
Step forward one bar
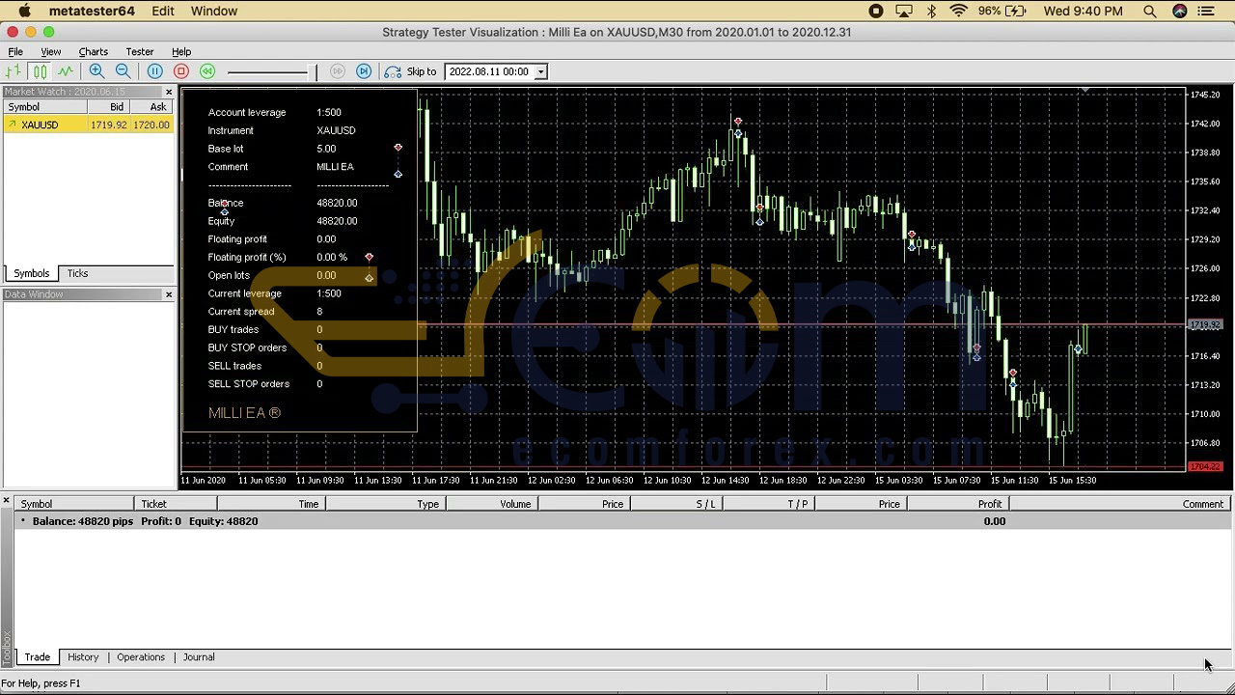[364, 71]
